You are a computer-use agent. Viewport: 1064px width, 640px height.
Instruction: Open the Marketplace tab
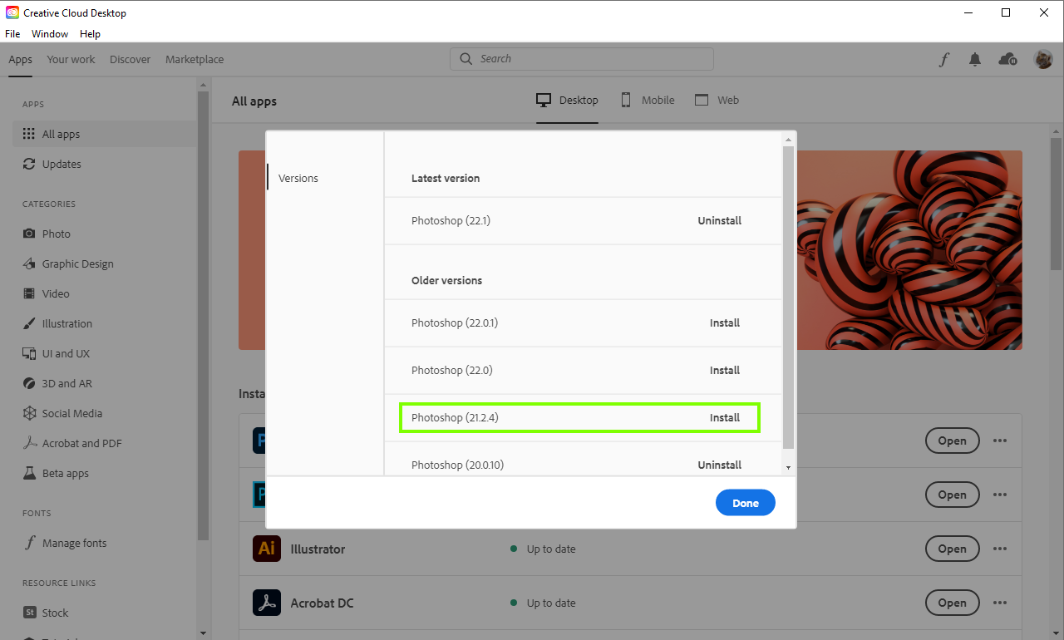click(195, 59)
